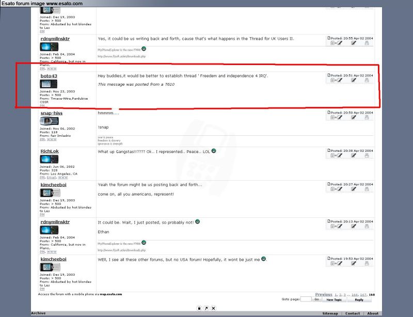Click snap-hiss's phone avatar picture
This screenshot has height=317, width=413.
pos(49,121)
